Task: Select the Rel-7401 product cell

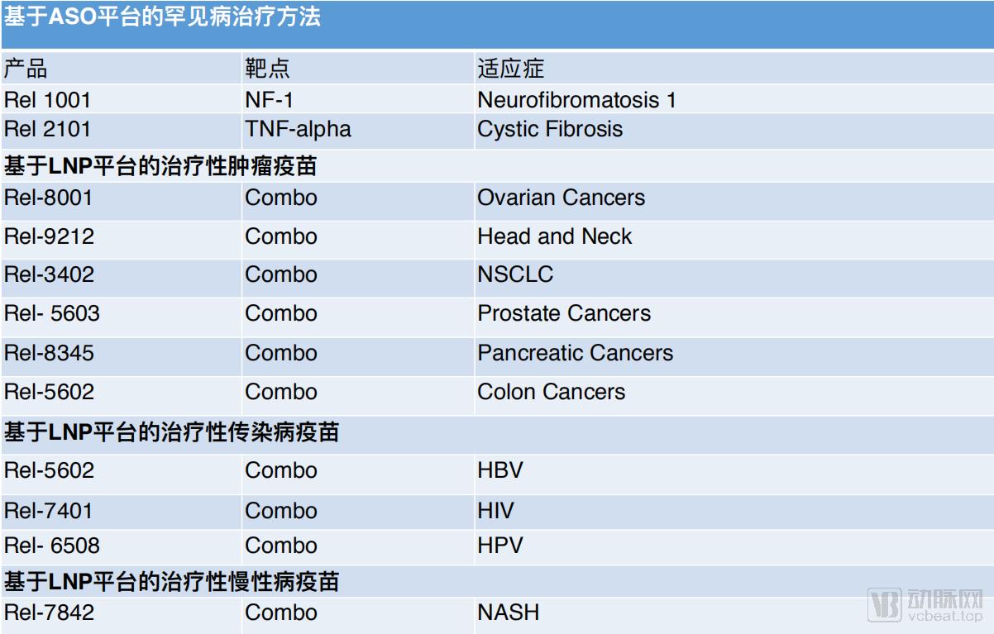Action: pos(49,511)
